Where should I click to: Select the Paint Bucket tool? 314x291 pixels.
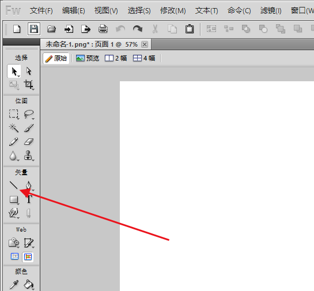tap(29, 285)
